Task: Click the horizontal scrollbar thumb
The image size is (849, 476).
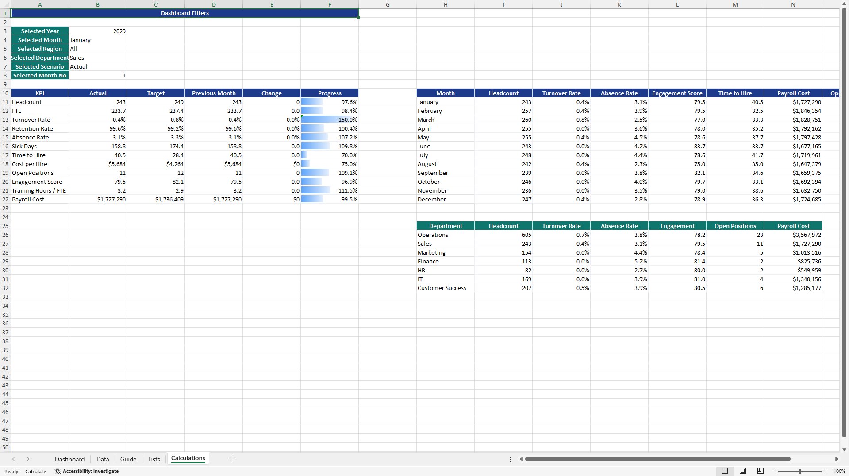Action: pos(657,459)
